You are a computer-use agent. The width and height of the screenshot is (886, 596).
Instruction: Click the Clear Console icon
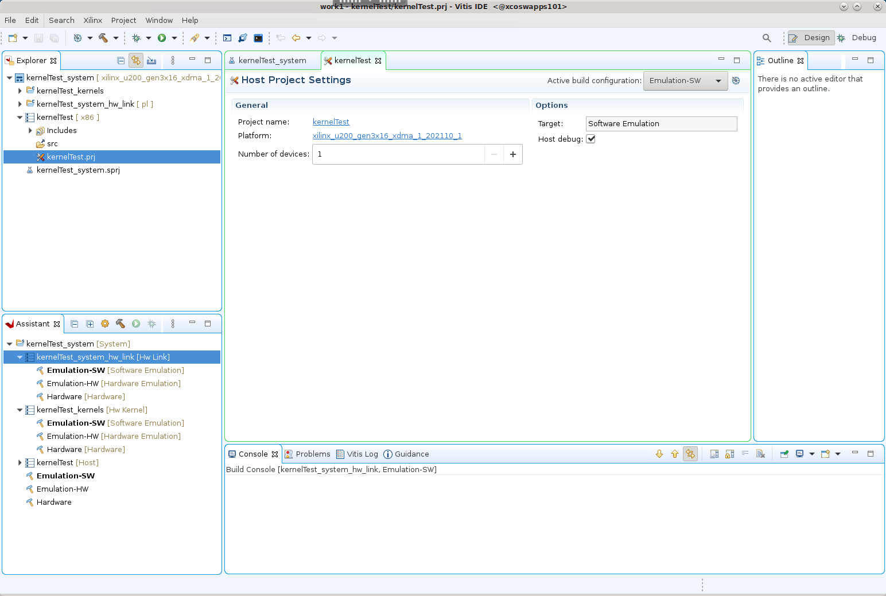point(761,454)
